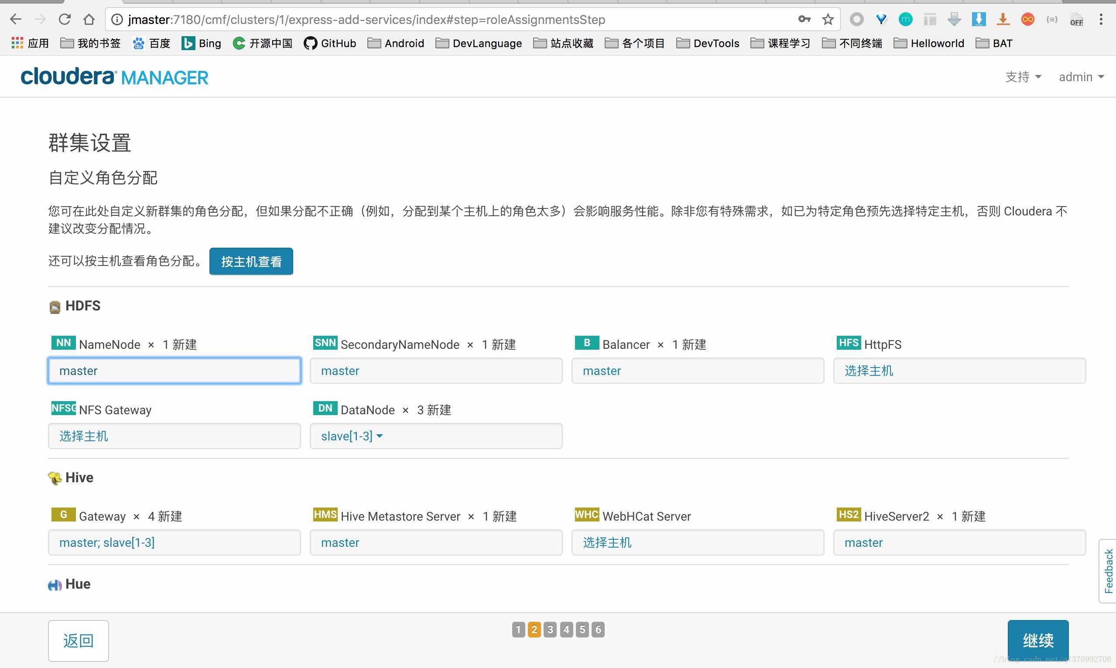Click the HDFS service icon
The width and height of the screenshot is (1116, 668).
pyautogui.click(x=55, y=307)
